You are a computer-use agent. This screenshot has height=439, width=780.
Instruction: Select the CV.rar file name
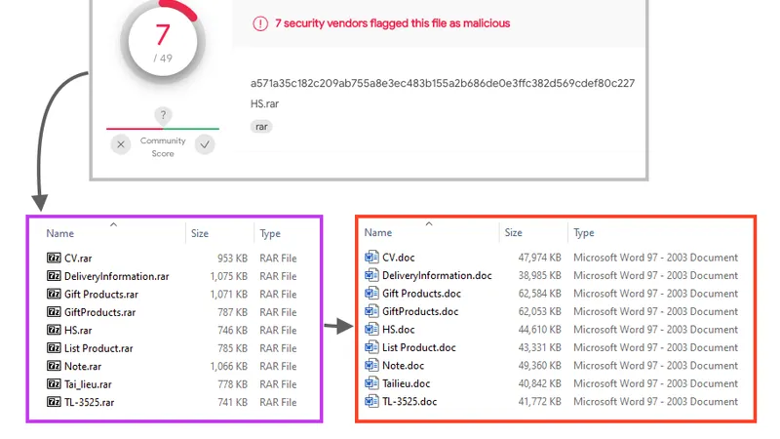(78, 258)
